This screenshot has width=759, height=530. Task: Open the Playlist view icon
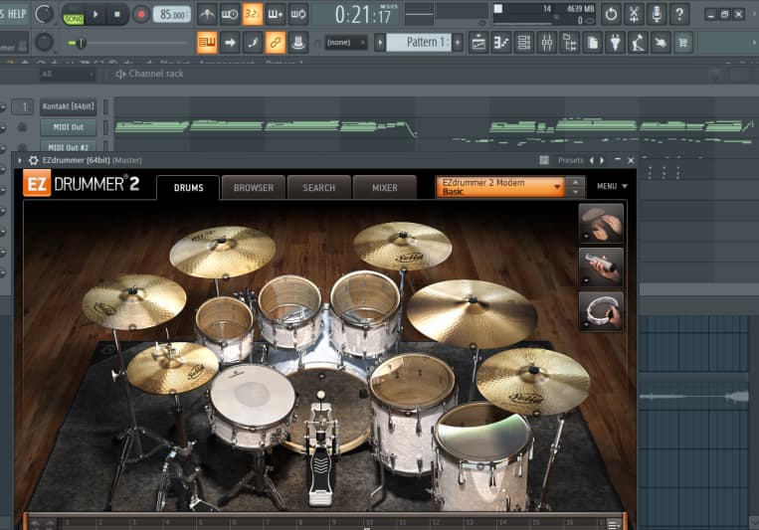[x=477, y=43]
